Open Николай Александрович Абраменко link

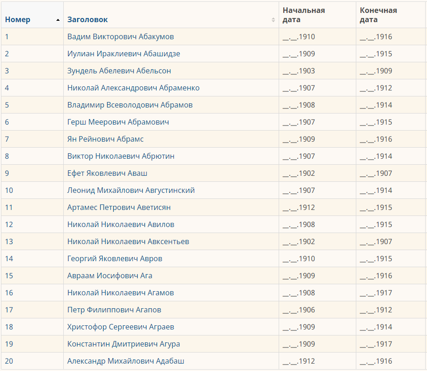click(133, 88)
